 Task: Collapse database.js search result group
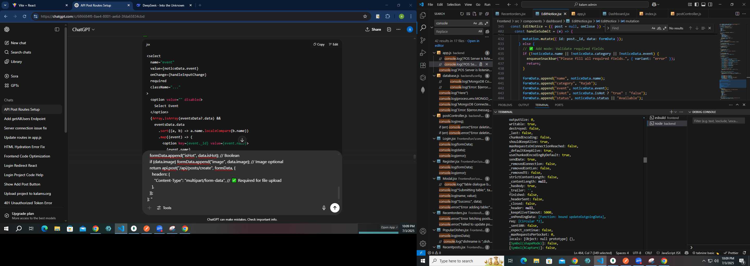coord(434,76)
